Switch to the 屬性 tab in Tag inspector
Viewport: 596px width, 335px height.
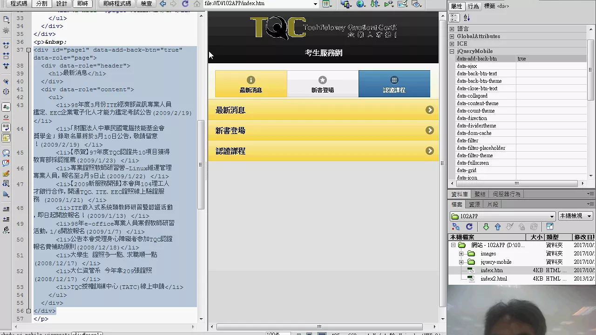point(457,6)
